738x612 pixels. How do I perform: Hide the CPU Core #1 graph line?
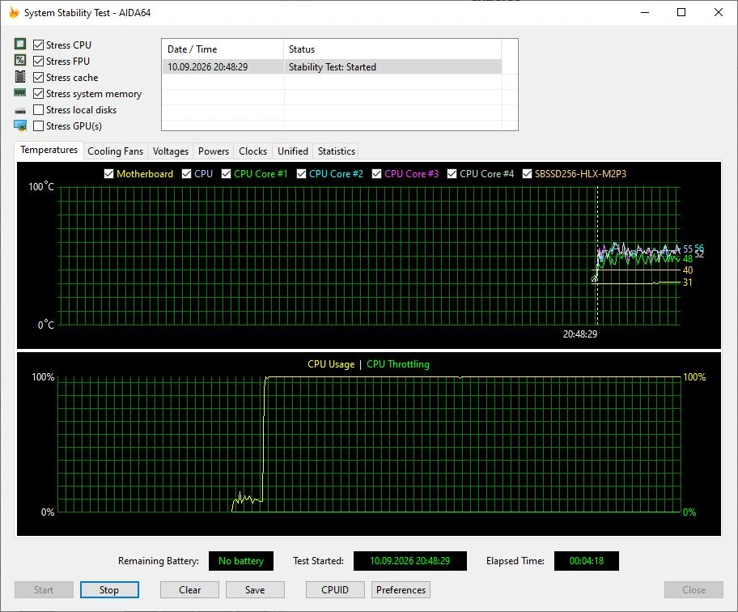tap(226, 174)
